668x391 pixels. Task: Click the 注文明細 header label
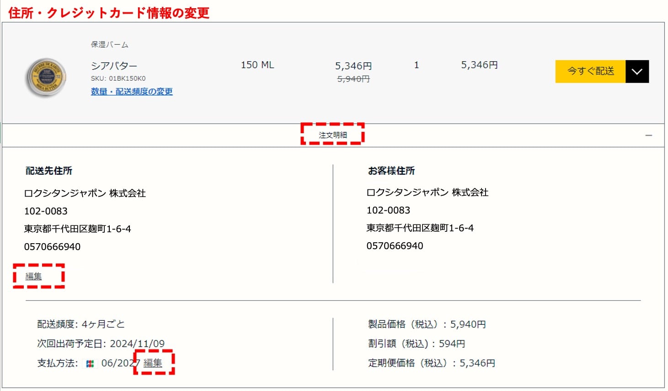pyautogui.click(x=332, y=135)
